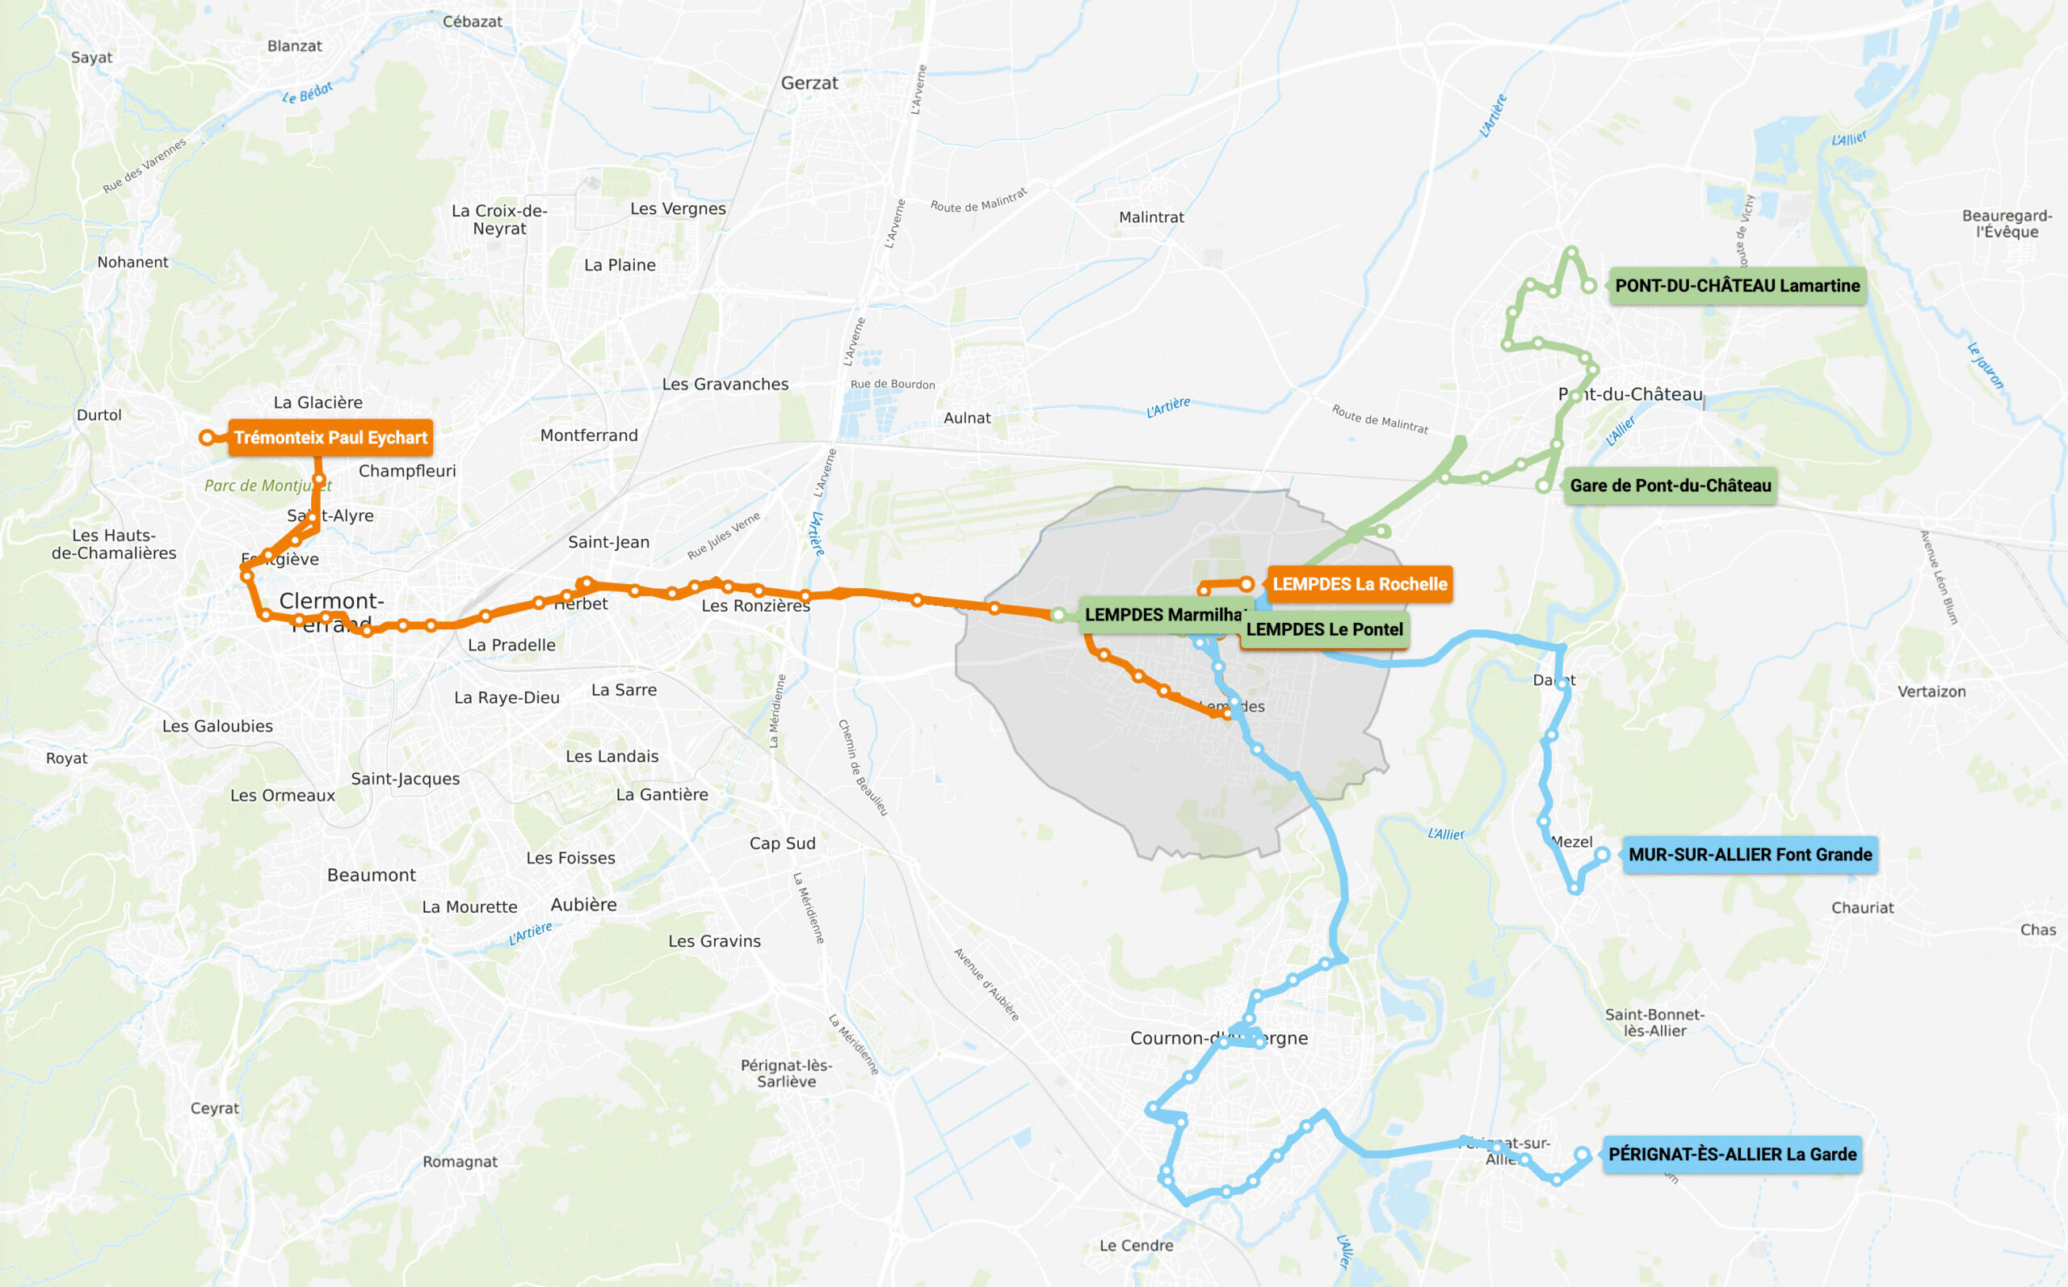Click the Trémonteix Paul Eychart orange label
The width and height of the screenshot is (2068, 1287).
click(x=330, y=438)
